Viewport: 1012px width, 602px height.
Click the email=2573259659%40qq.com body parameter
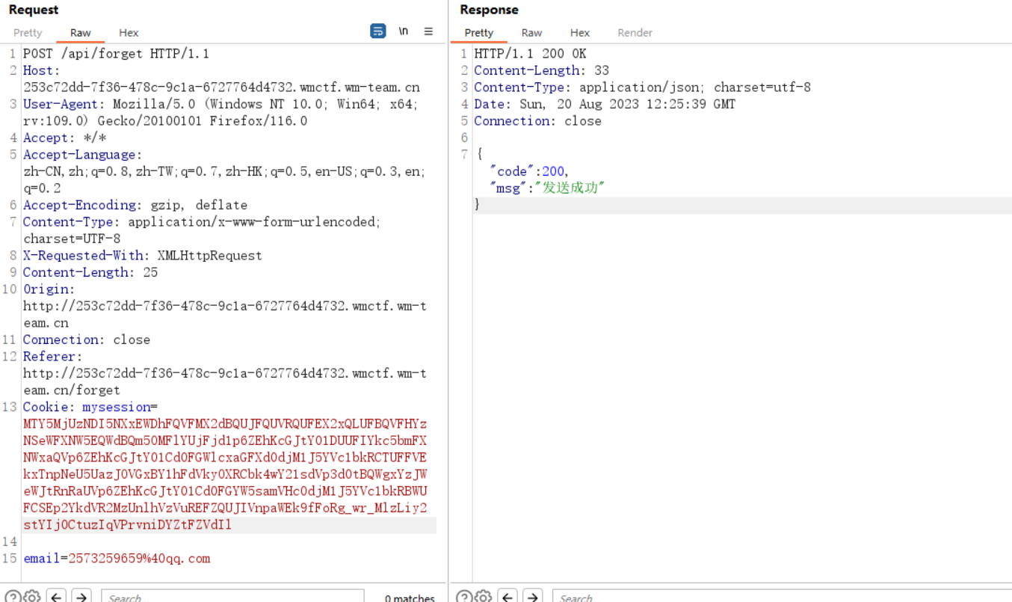click(117, 558)
